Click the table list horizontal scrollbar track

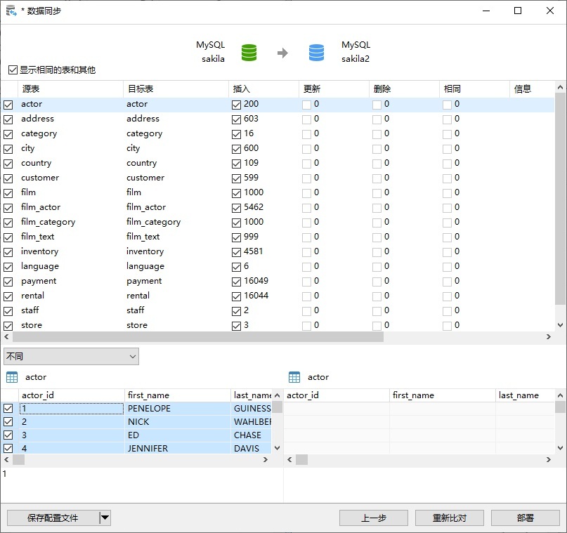click(x=464, y=337)
